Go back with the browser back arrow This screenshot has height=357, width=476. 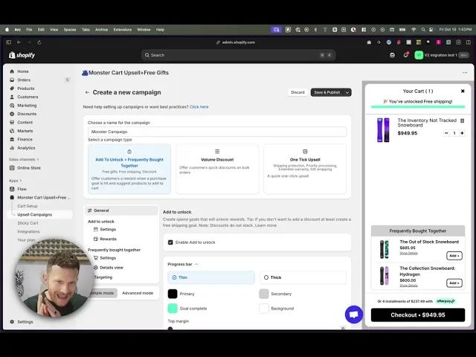pyautogui.click(x=19, y=42)
